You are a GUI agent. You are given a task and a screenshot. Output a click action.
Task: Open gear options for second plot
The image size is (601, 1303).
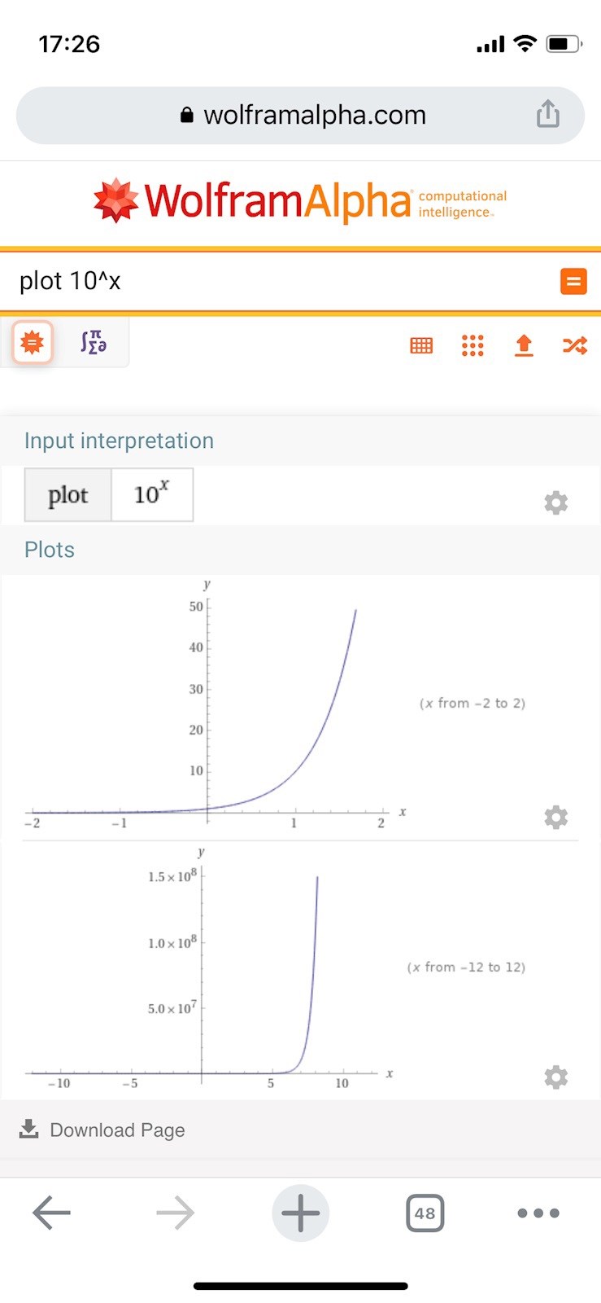[555, 1077]
